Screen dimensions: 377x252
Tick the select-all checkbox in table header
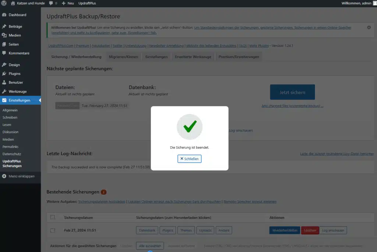pos(52,217)
